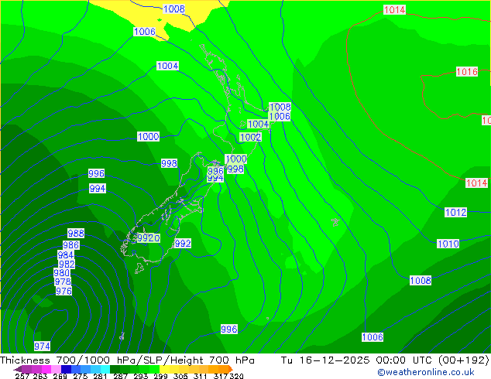Click the legend value 287
Screen dimensions: 491x379
(120, 376)
